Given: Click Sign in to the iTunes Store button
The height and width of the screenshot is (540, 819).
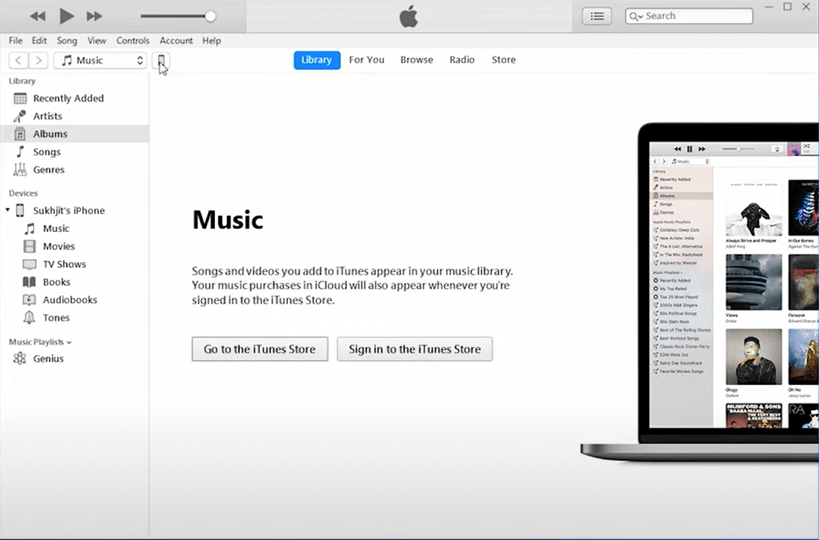Looking at the screenshot, I should click(415, 349).
